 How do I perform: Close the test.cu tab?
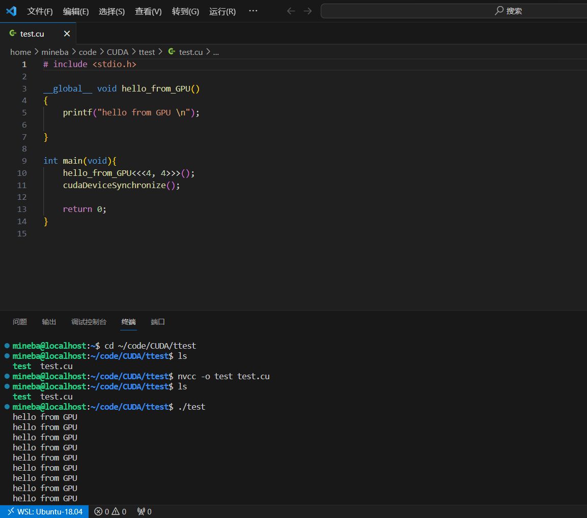(67, 34)
